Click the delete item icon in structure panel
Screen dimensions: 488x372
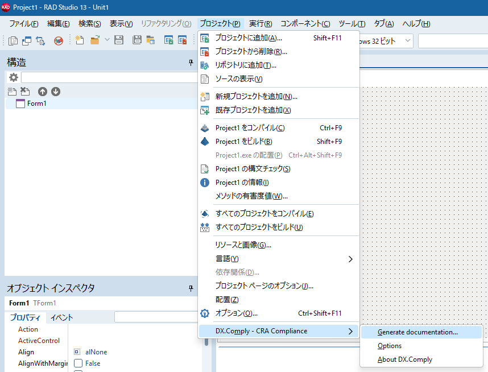click(x=25, y=92)
